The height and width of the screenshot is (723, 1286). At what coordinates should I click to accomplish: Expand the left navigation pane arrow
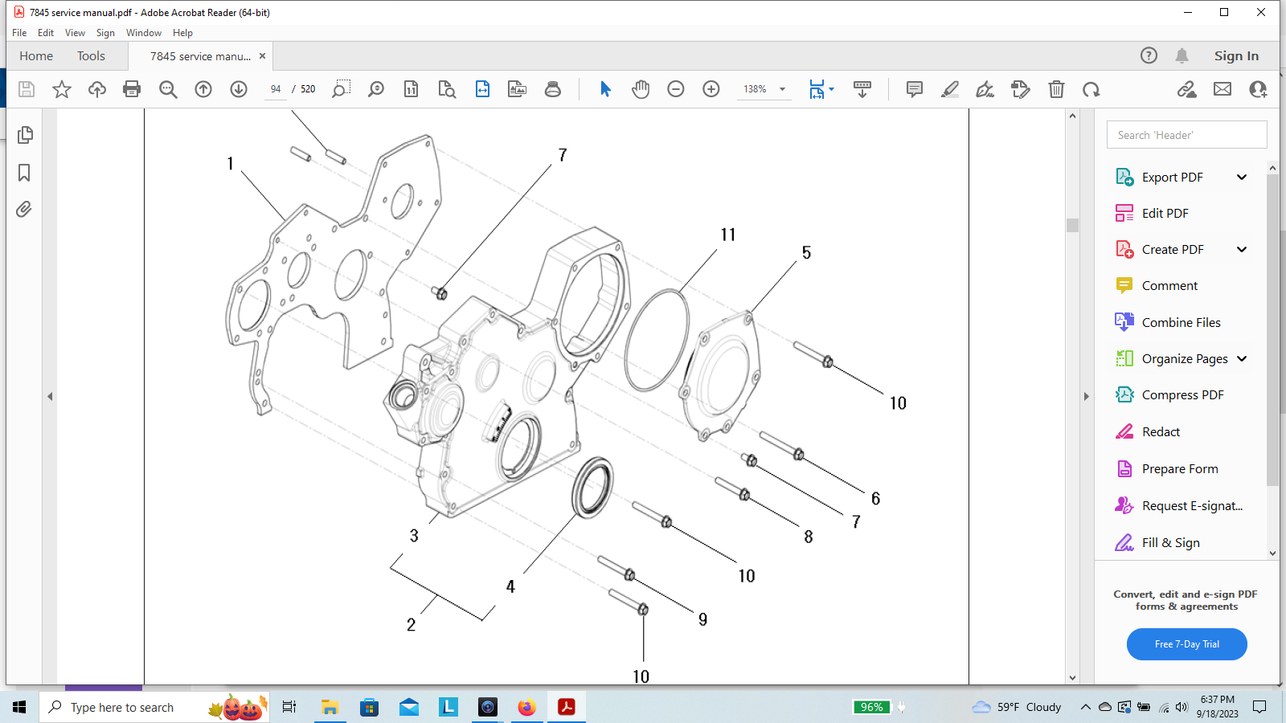pos(50,396)
